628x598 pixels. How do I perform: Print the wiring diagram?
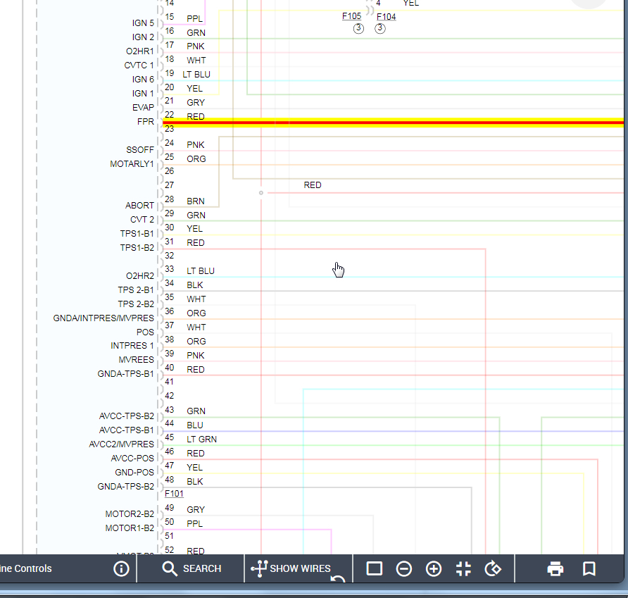pyautogui.click(x=555, y=568)
